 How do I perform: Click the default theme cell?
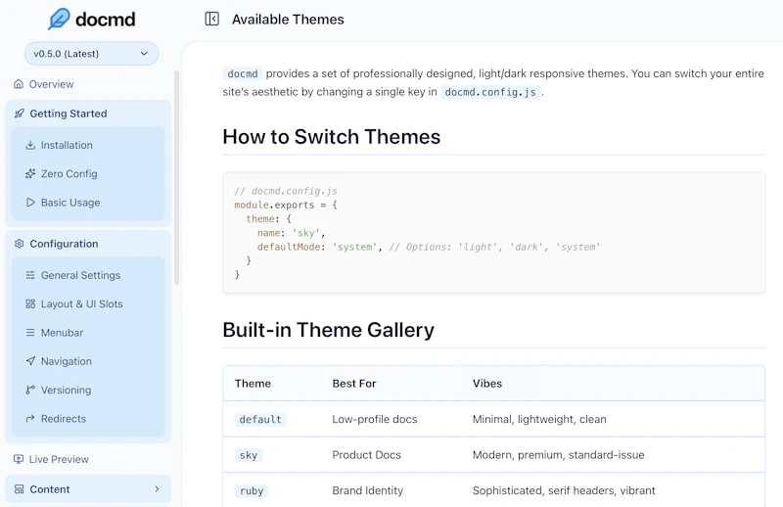[x=260, y=419]
